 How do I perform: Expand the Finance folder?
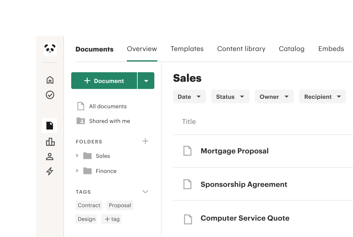(77, 171)
